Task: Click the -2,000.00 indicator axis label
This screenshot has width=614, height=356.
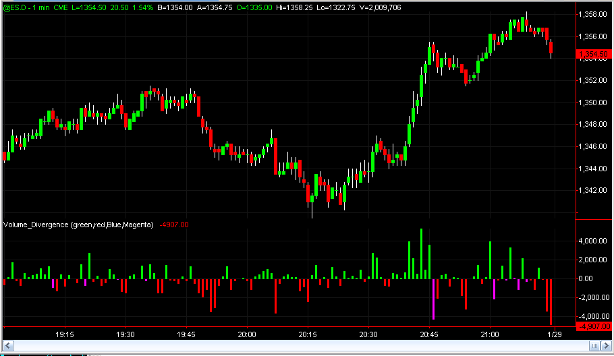Action: point(594,298)
